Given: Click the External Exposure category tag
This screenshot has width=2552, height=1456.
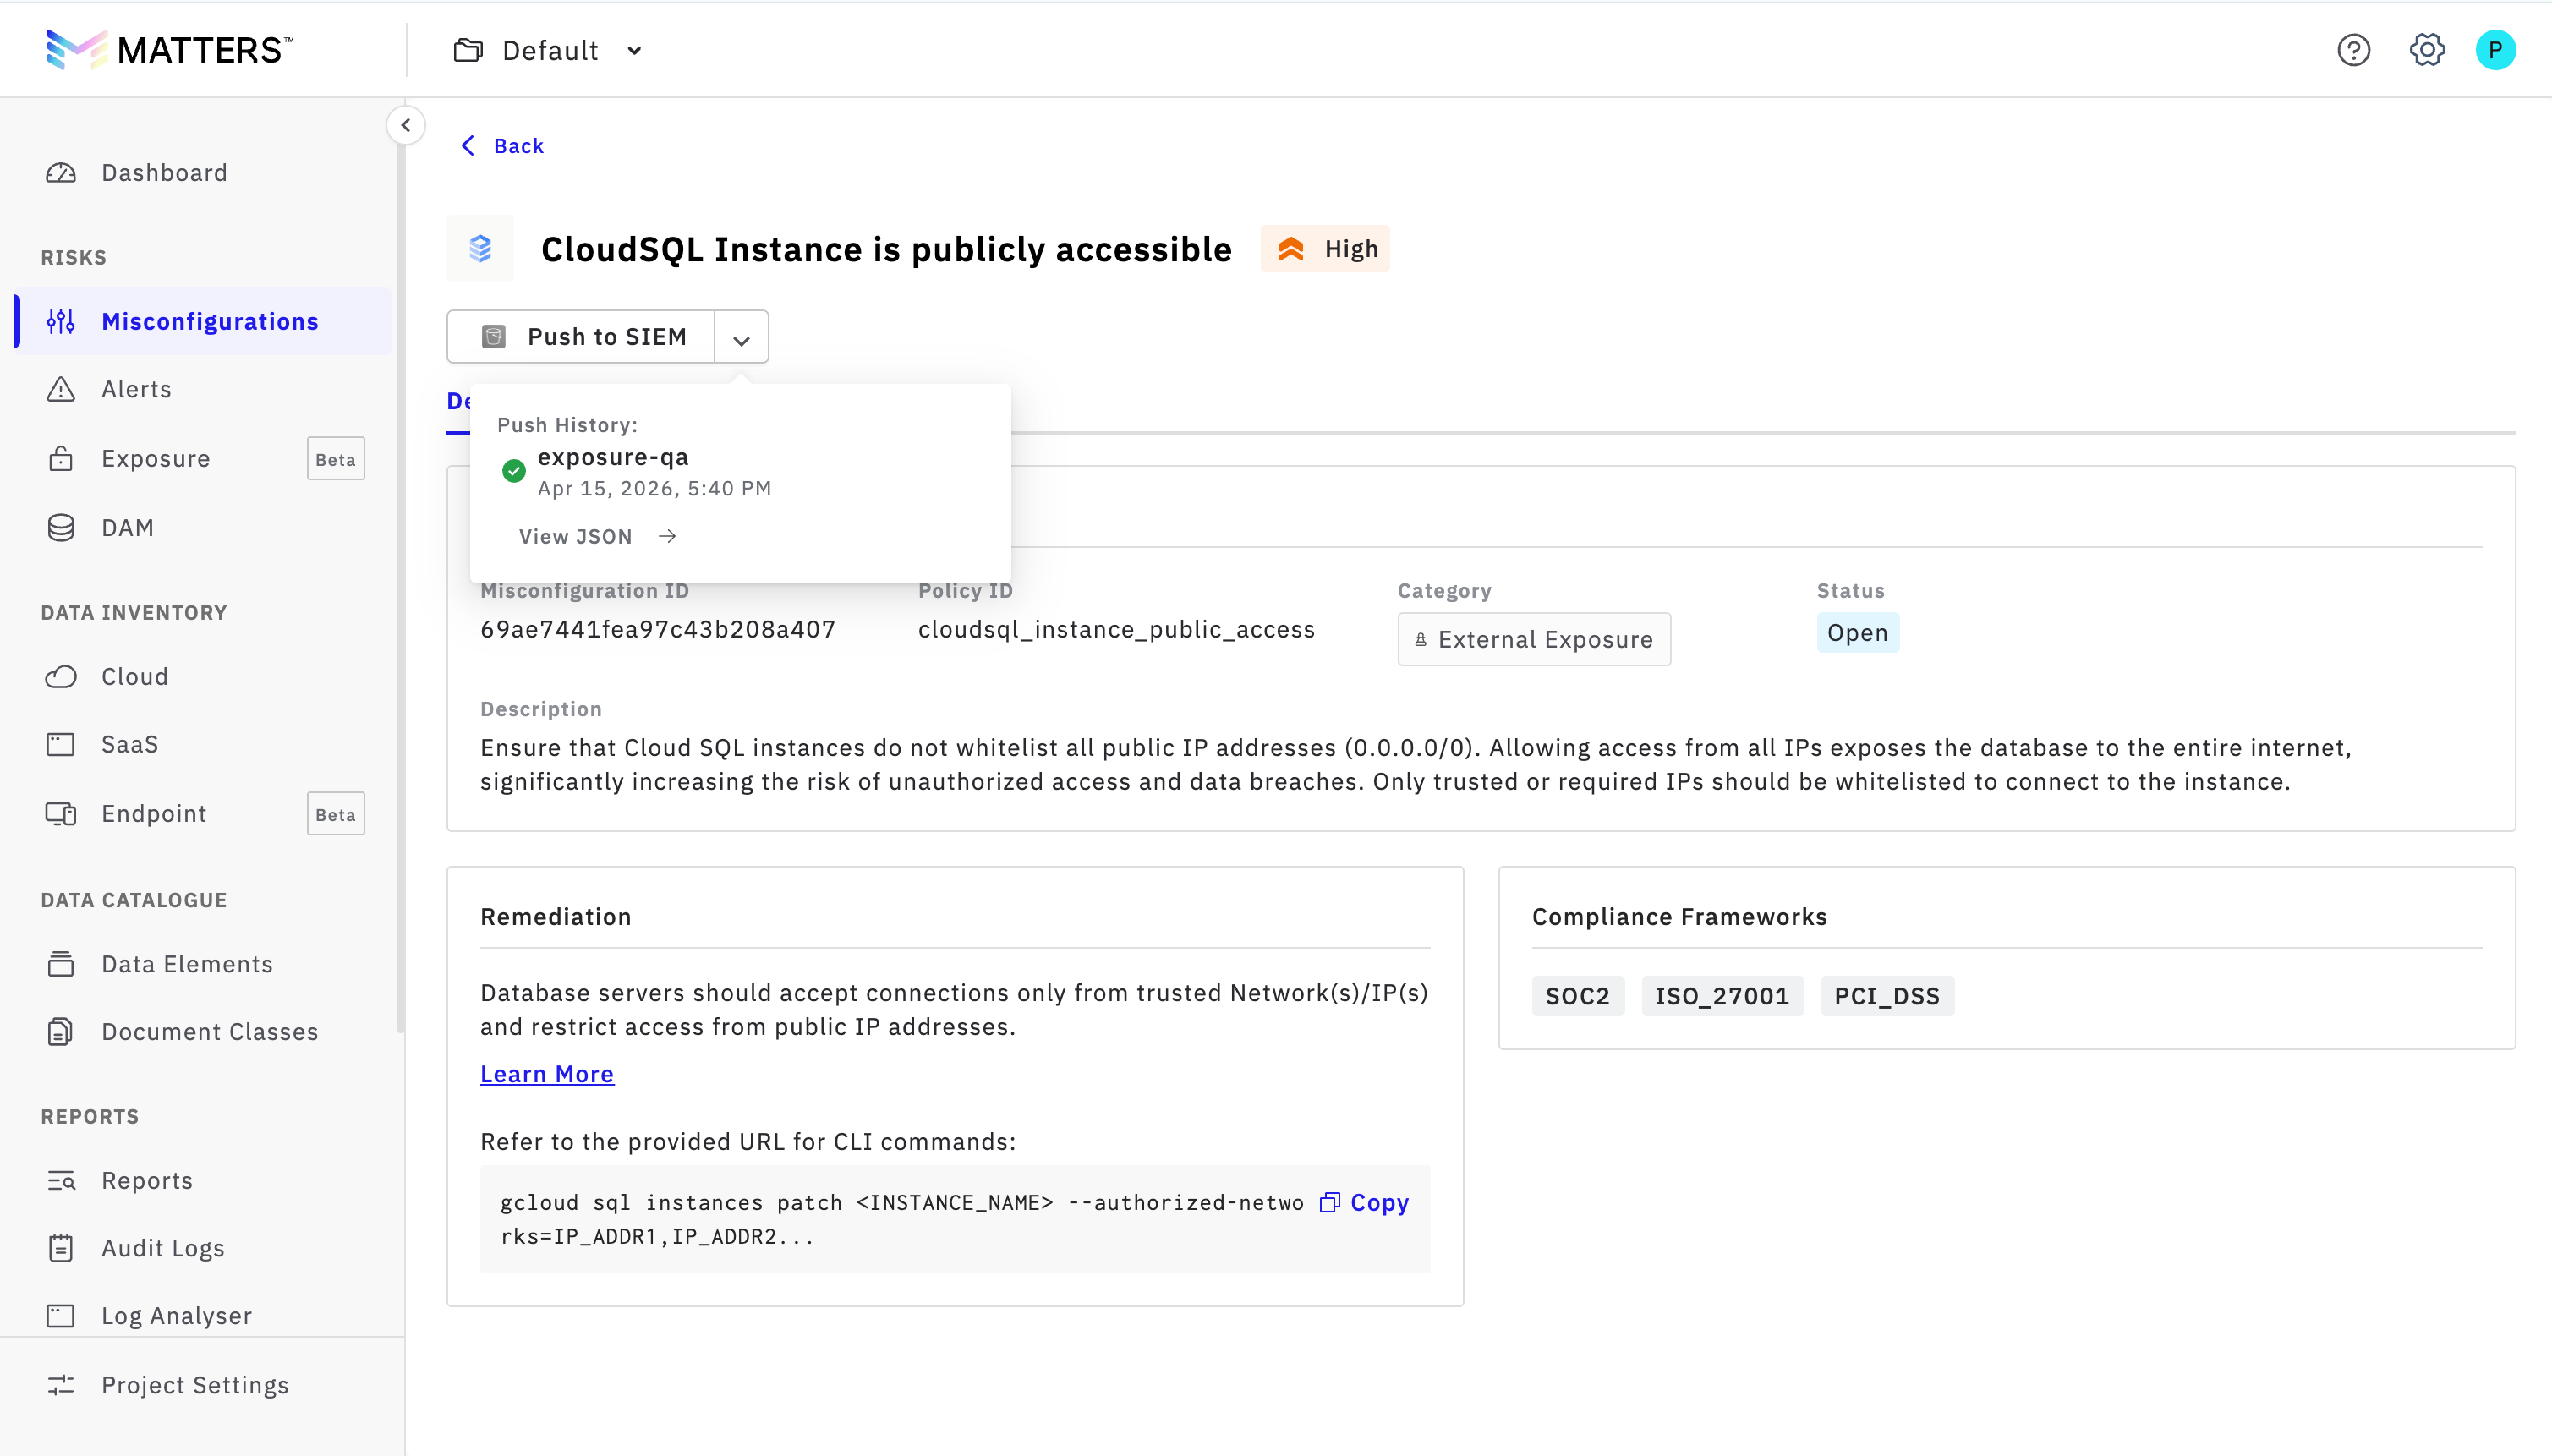Looking at the screenshot, I should [1533, 639].
